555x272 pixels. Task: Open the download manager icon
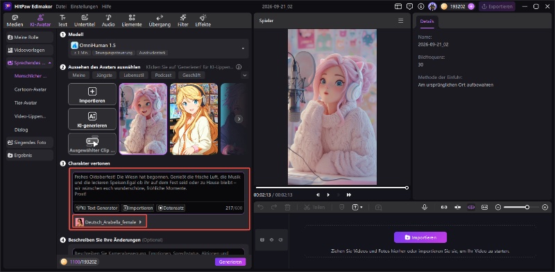tap(421, 6)
